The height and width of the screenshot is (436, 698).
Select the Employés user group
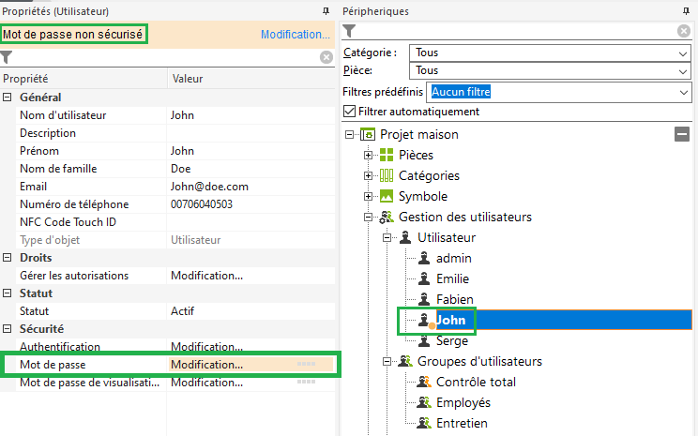(x=463, y=403)
